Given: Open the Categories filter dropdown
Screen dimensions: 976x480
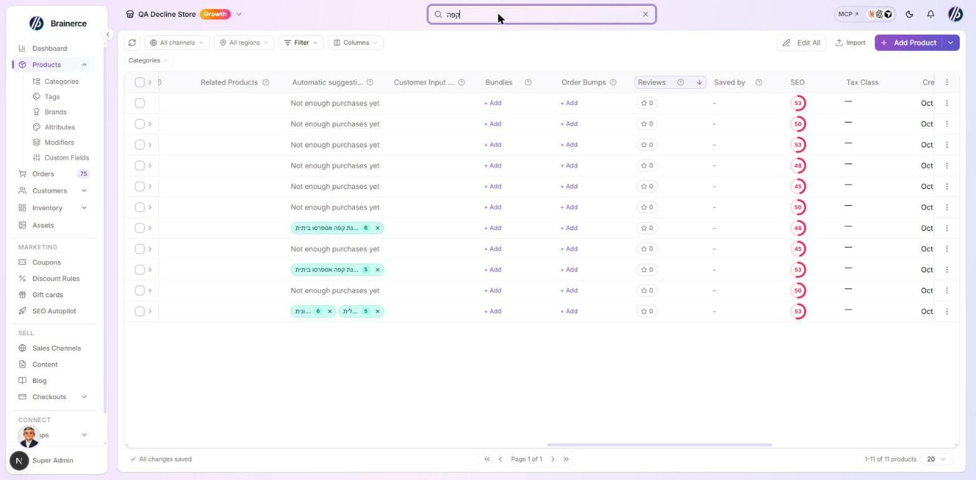Looking at the screenshot, I should click(x=148, y=60).
